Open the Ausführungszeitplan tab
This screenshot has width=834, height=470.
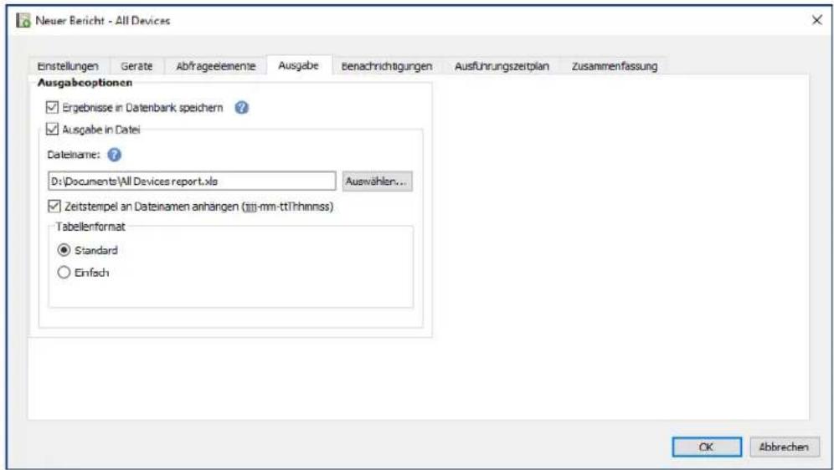[x=502, y=66]
